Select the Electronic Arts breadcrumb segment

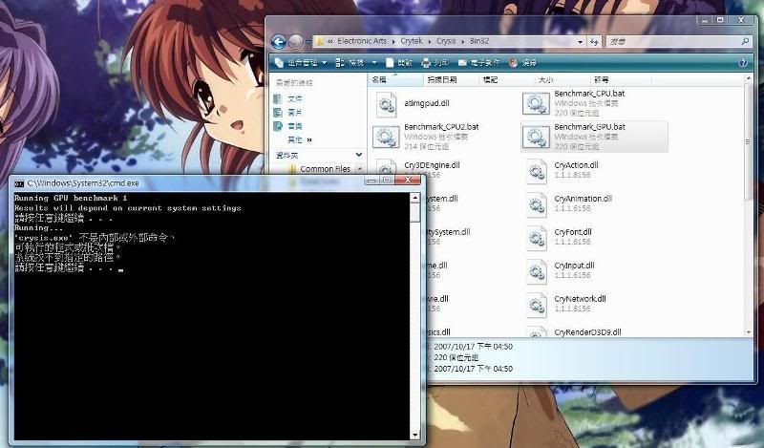pos(362,41)
